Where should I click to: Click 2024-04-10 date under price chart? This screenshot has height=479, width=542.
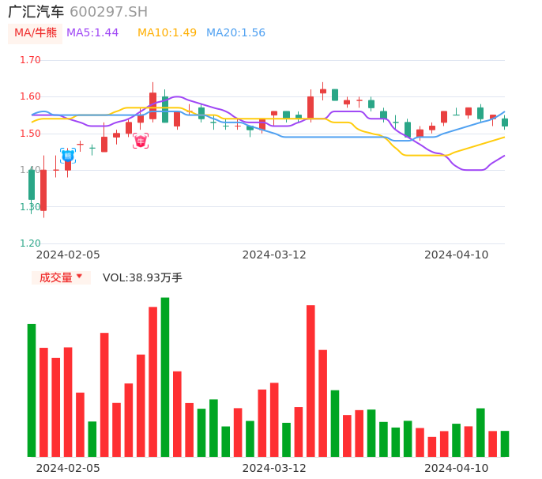(x=457, y=255)
